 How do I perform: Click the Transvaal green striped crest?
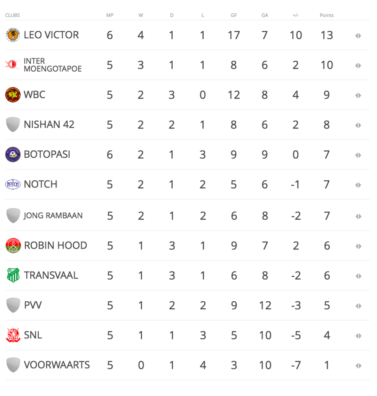click(x=13, y=275)
